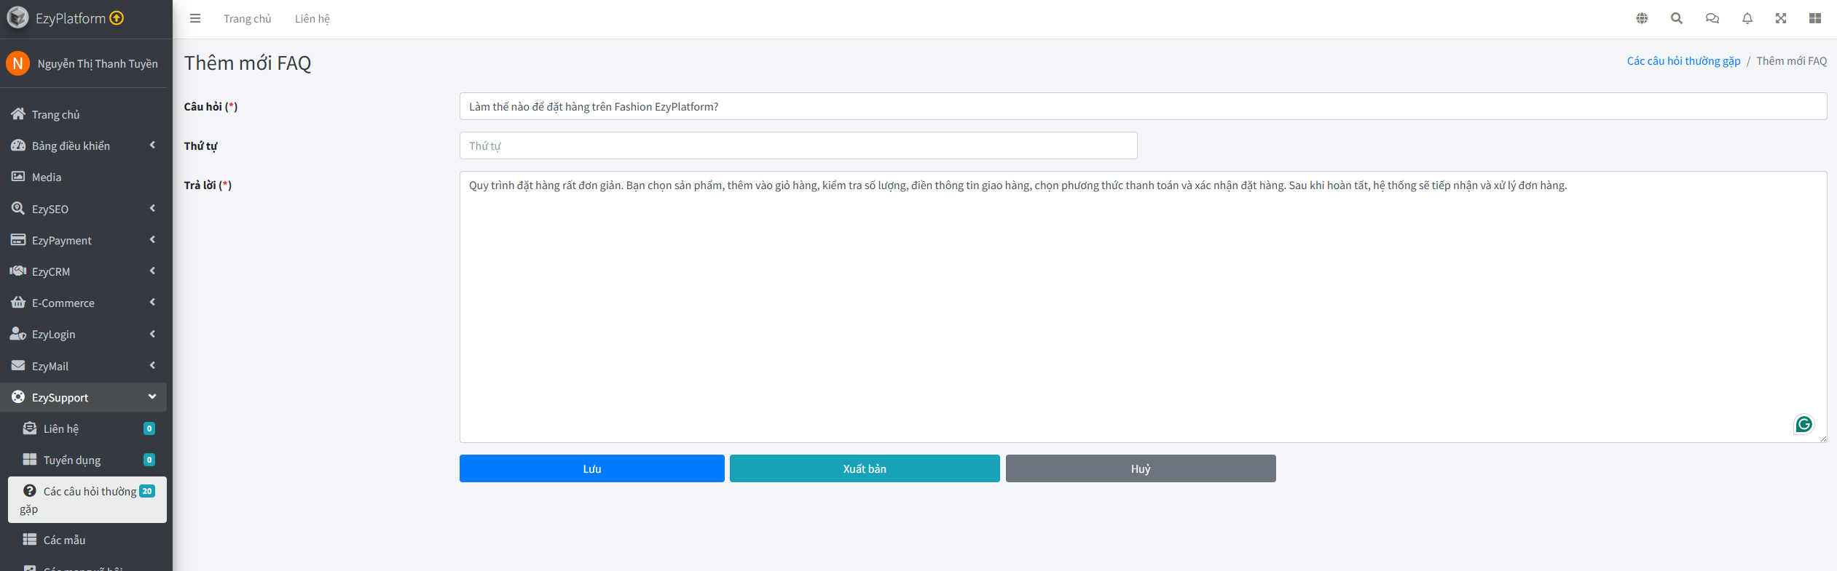Click the search magnifier icon in header

click(x=1677, y=19)
